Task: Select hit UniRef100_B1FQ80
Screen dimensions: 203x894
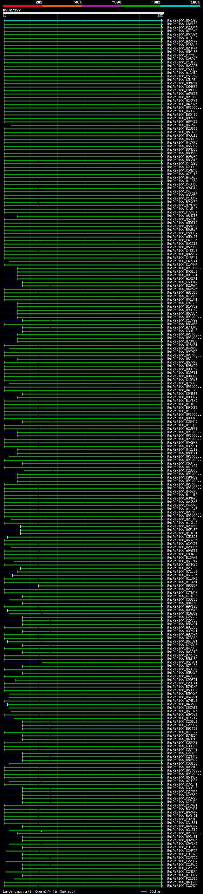Action: point(182,425)
